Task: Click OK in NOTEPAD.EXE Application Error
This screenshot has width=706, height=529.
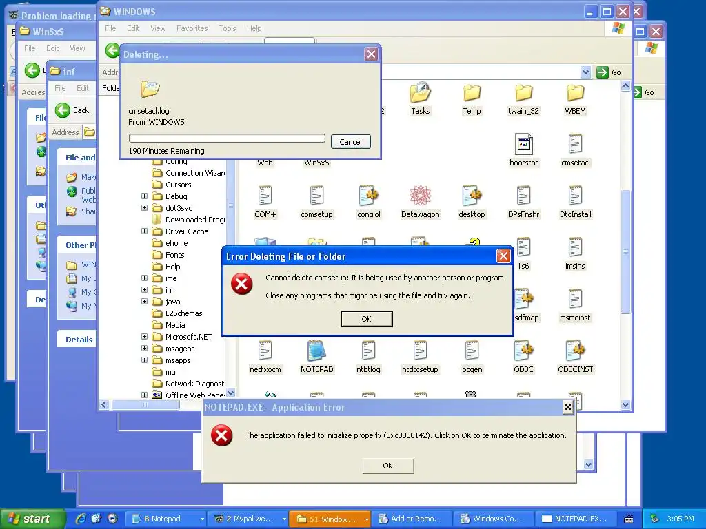Action: (387, 466)
